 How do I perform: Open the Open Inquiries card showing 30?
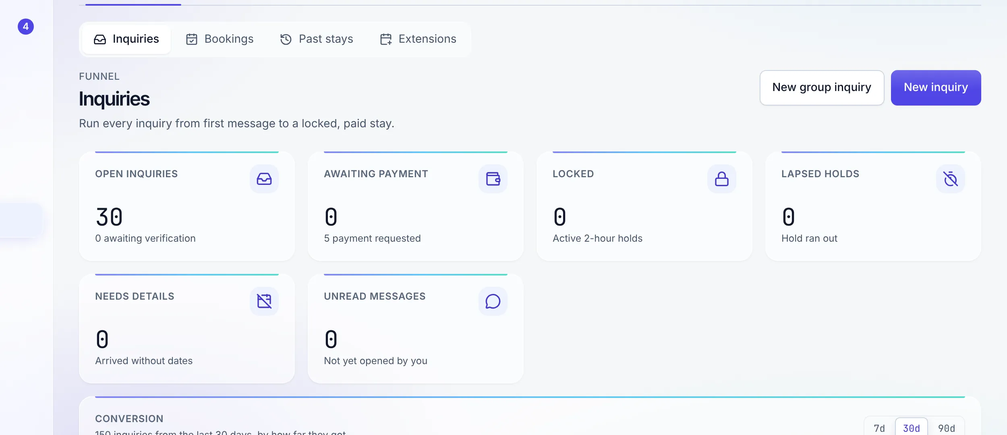187,206
